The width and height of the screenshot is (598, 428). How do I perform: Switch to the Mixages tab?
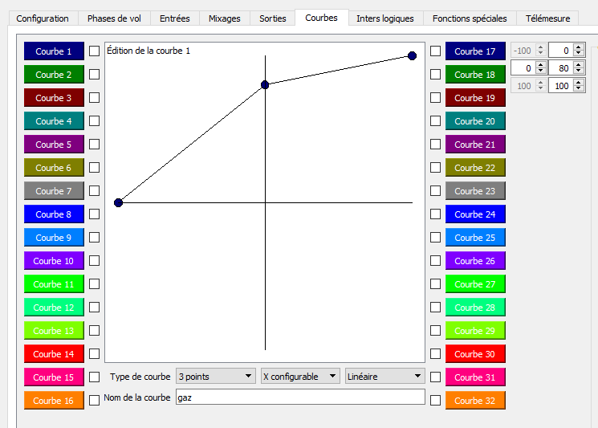point(224,18)
